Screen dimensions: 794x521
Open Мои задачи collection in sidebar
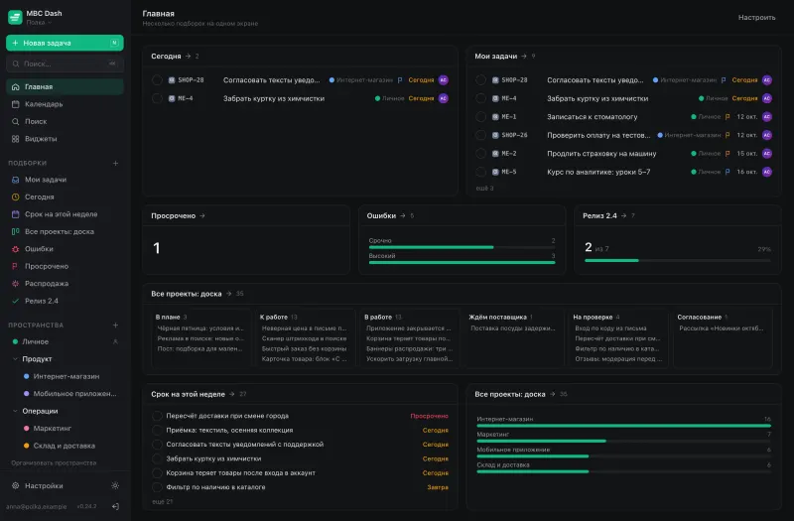point(65,180)
